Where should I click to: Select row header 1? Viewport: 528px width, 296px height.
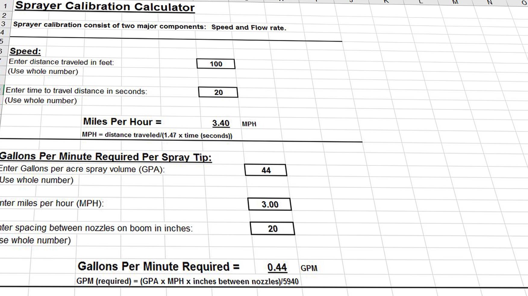click(5, 6)
